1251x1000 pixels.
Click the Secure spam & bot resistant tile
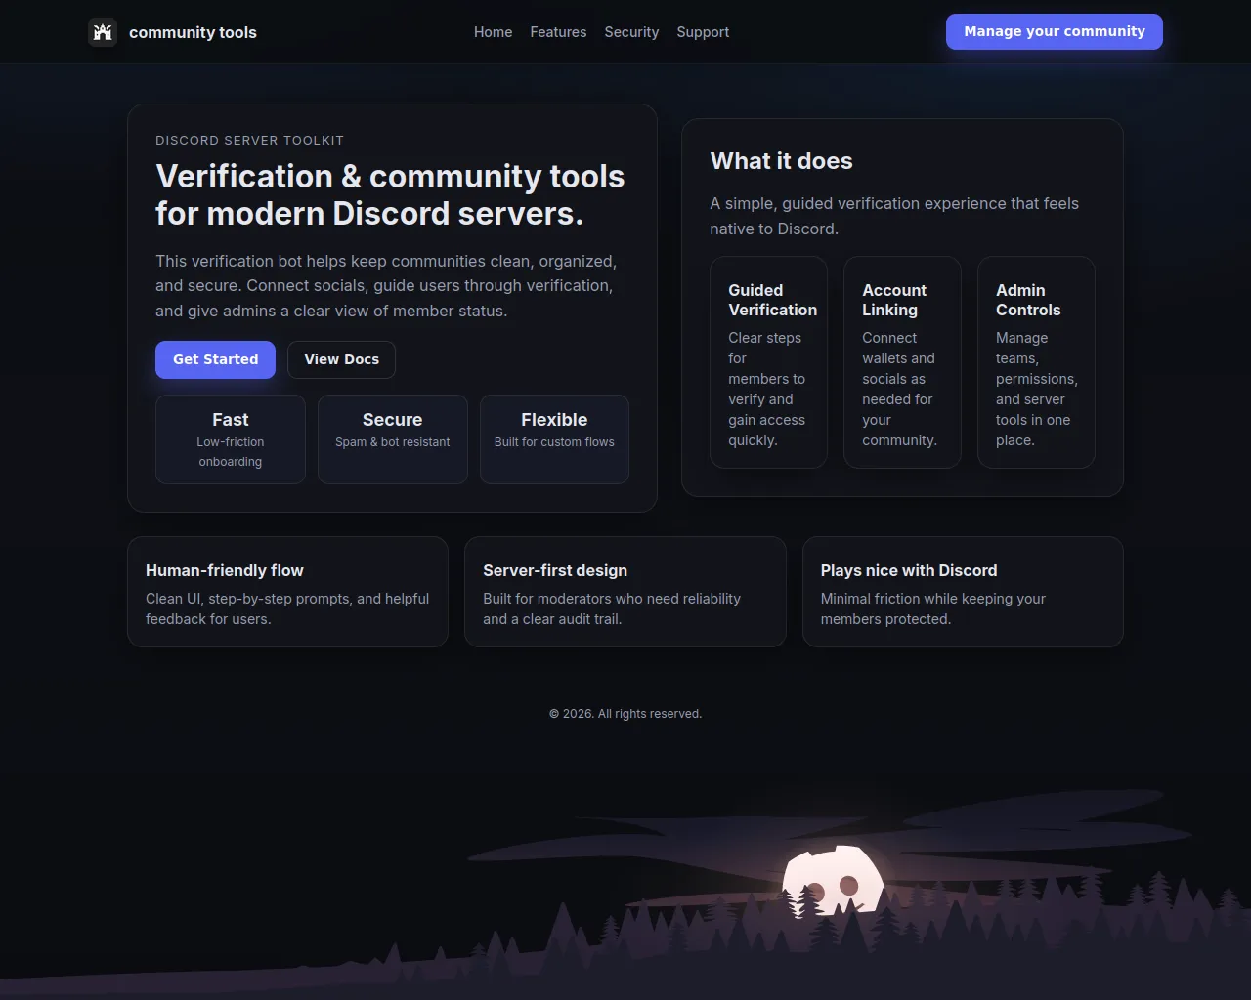[x=392, y=439]
